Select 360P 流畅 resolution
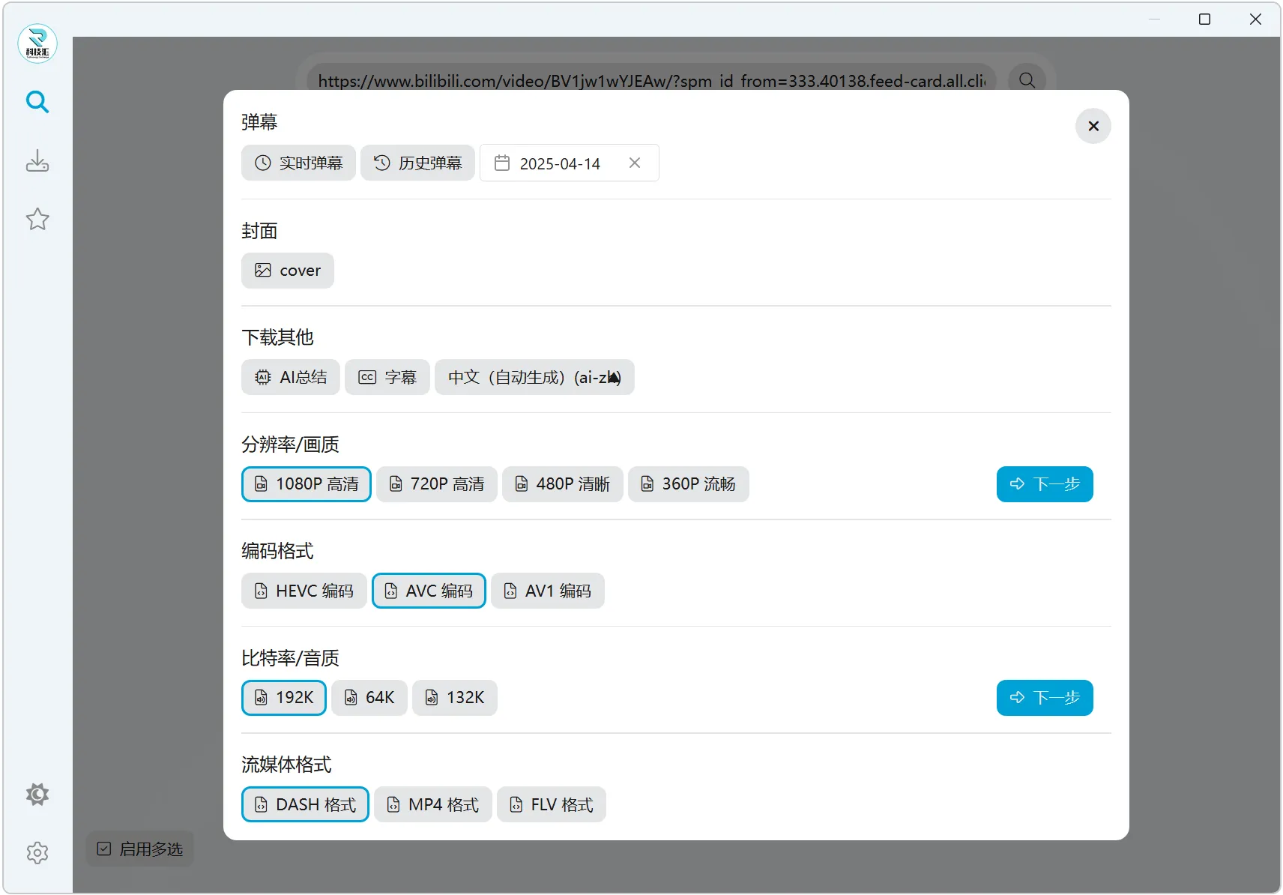Viewport: 1283px width, 895px height. tap(689, 484)
